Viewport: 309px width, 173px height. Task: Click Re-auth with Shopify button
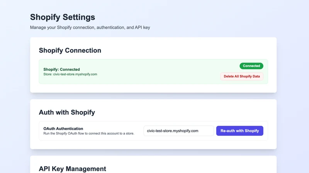click(239, 131)
